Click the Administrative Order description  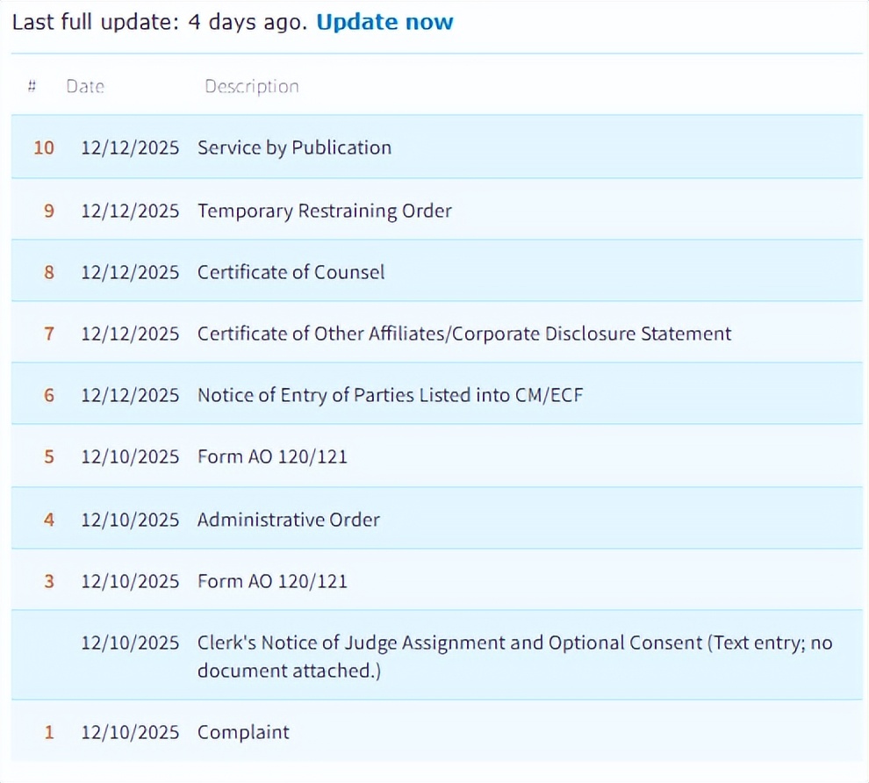pyautogui.click(x=288, y=520)
